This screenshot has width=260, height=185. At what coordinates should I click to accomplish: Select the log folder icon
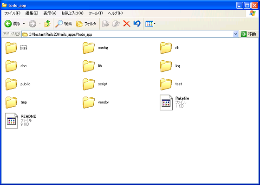tap(166, 66)
